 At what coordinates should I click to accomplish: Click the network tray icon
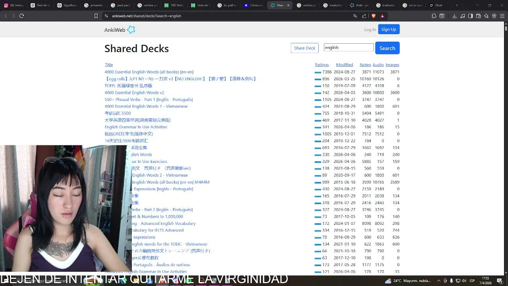pos(457,281)
